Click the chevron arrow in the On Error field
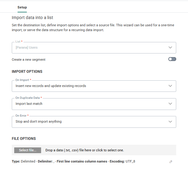Screen dimensions: 188x174 (170, 121)
